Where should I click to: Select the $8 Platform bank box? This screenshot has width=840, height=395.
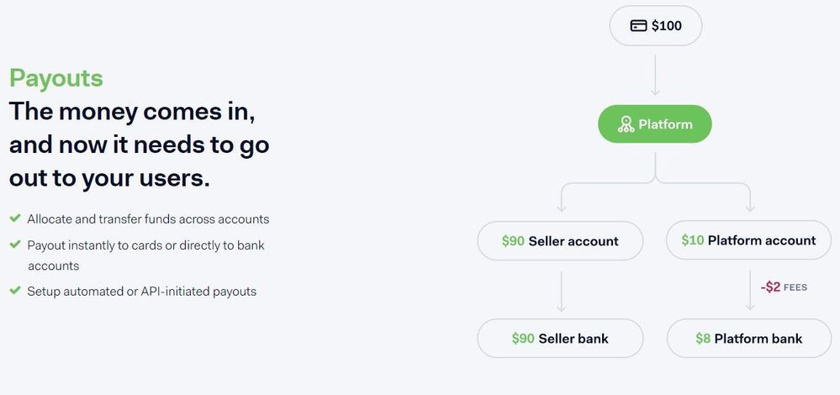tap(749, 338)
